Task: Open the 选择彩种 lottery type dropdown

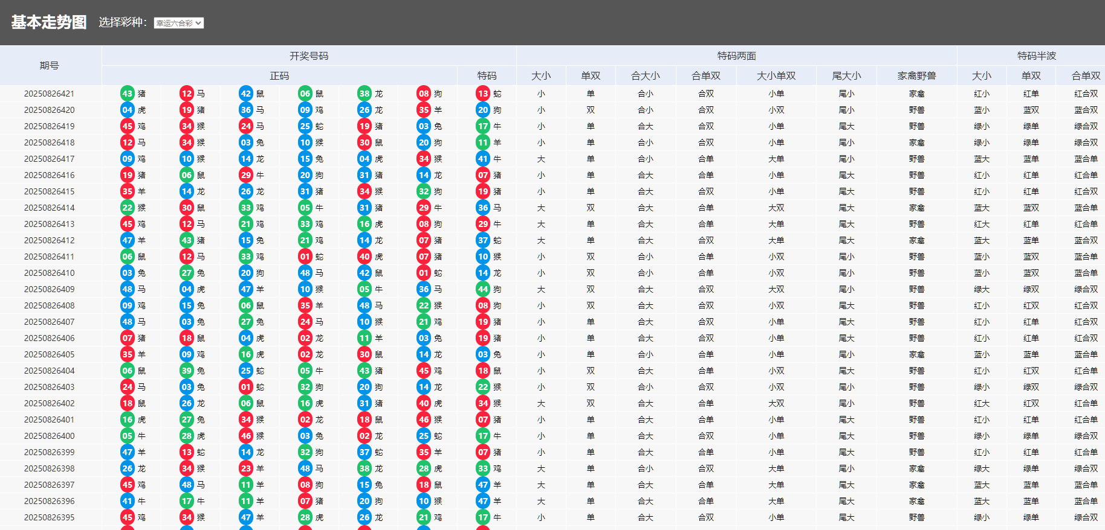Action: click(x=178, y=23)
